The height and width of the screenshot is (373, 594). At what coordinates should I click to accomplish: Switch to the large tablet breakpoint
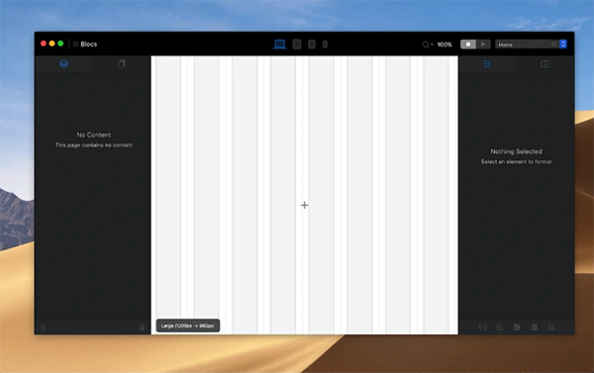[297, 45]
